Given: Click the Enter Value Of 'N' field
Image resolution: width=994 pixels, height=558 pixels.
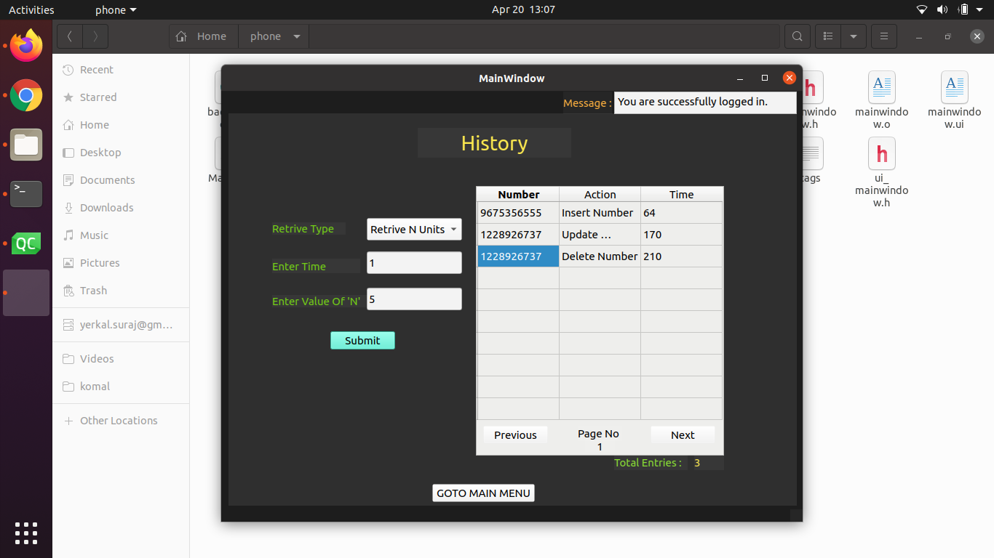Looking at the screenshot, I should [413, 299].
